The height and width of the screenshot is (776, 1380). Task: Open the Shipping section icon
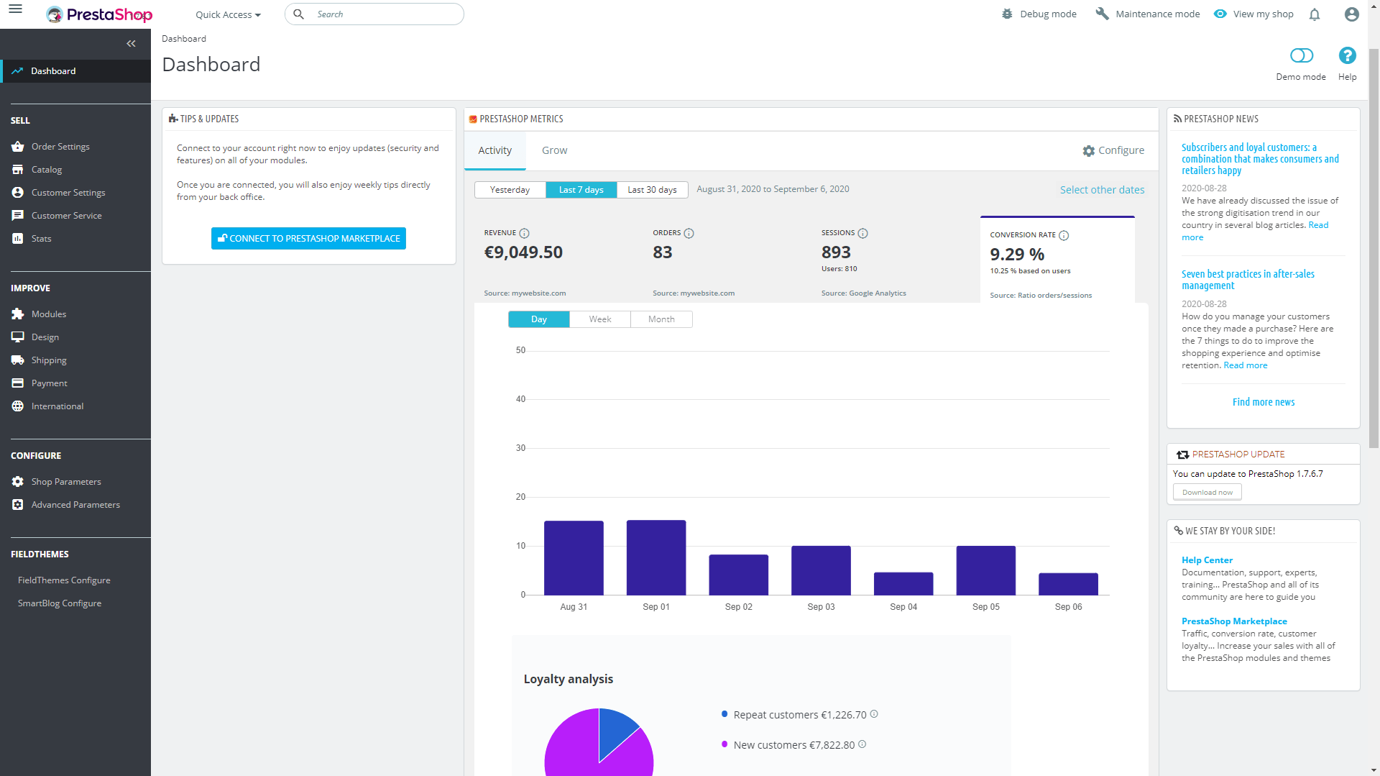pyautogui.click(x=17, y=360)
